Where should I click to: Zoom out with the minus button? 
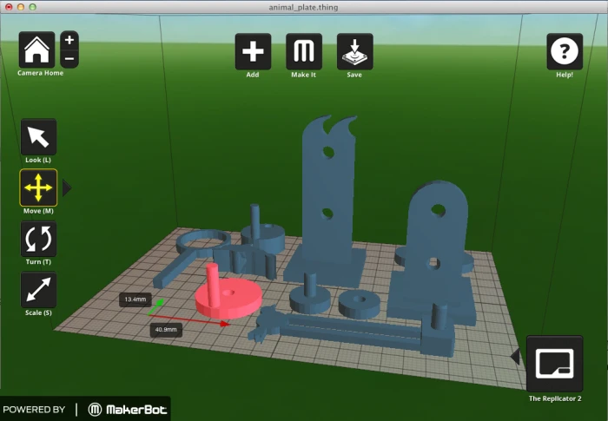[x=69, y=59]
